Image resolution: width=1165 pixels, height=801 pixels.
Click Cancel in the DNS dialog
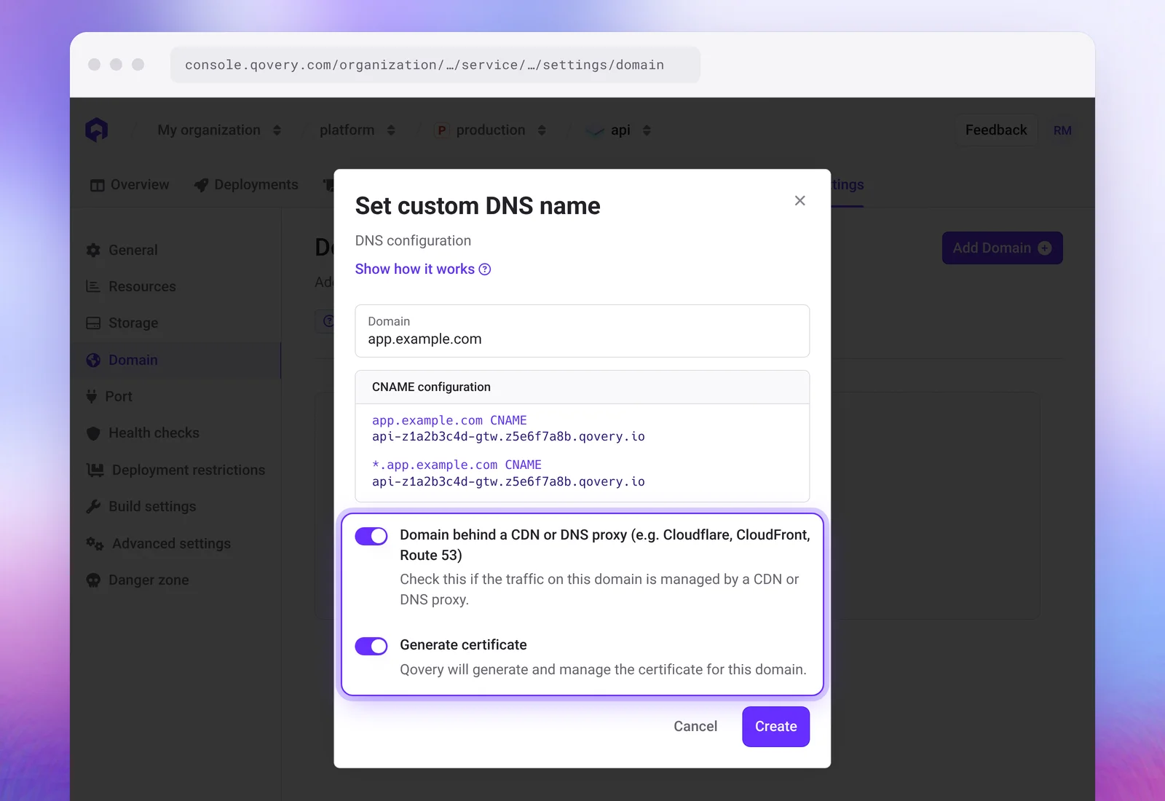tap(695, 727)
